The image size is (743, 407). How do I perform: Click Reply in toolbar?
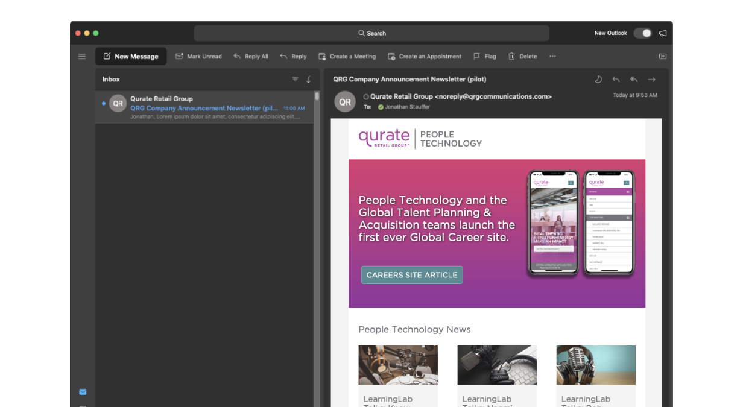293,57
